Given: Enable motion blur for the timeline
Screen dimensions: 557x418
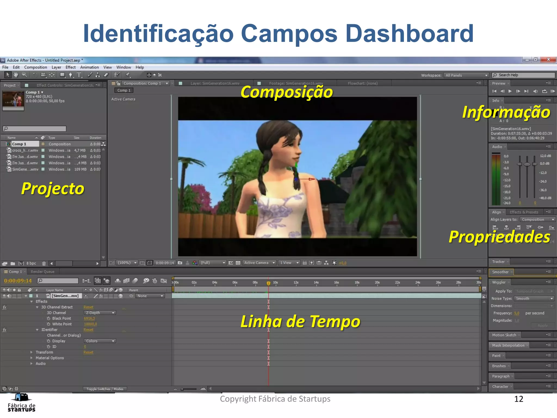Looking at the screenshot, I should coord(135,281).
